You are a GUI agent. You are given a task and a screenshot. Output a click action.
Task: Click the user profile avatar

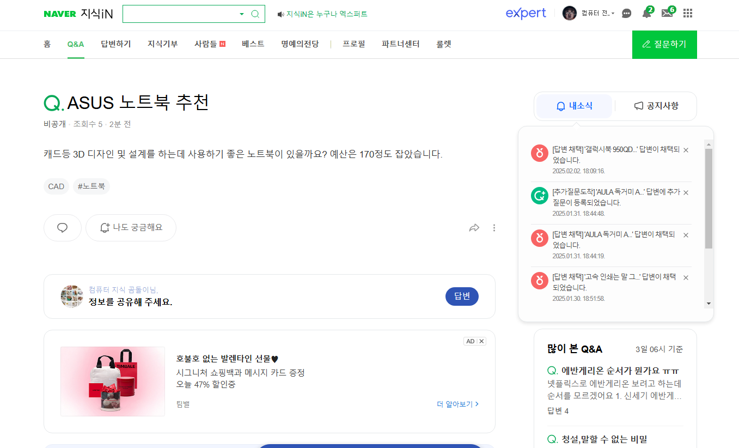(x=570, y=13)
